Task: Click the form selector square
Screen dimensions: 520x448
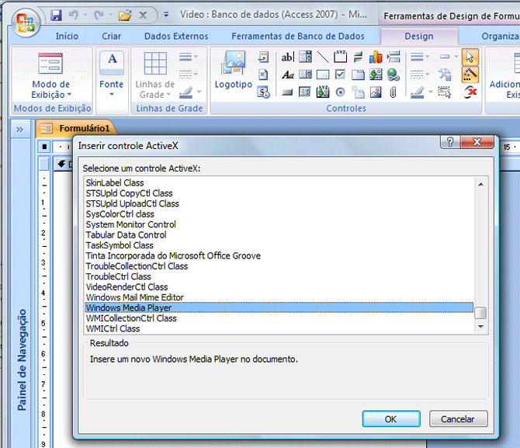Action: [44, 146]
